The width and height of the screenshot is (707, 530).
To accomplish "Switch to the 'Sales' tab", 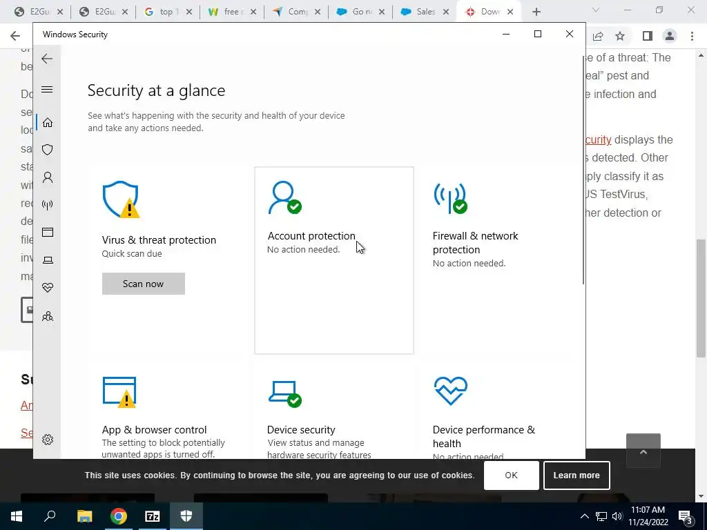I will tap(425, 12).
